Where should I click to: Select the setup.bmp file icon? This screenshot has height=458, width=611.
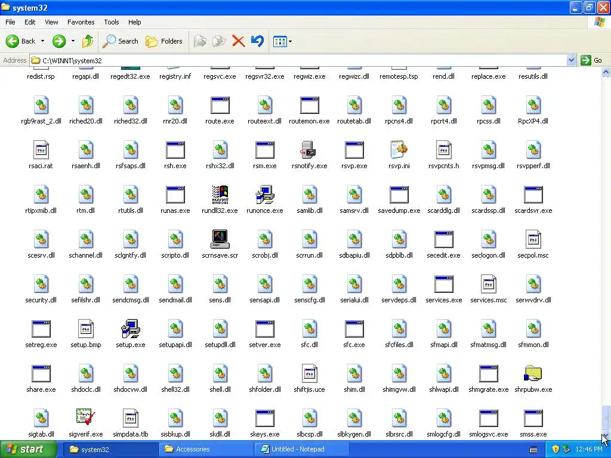click(x=86, y=329)
